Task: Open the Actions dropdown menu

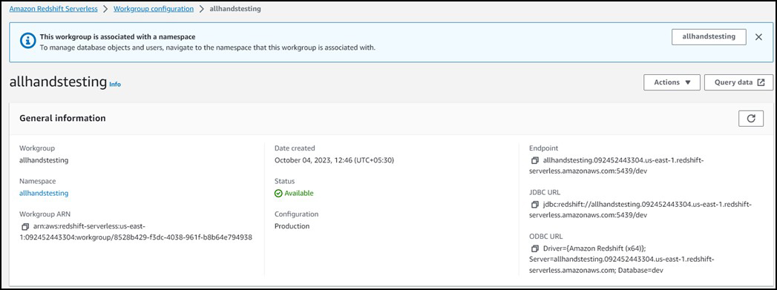Action: pos(672,82)
